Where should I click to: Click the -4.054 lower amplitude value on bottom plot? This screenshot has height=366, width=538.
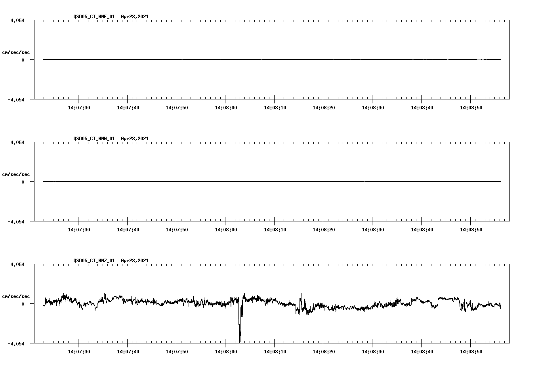[16, 344]
